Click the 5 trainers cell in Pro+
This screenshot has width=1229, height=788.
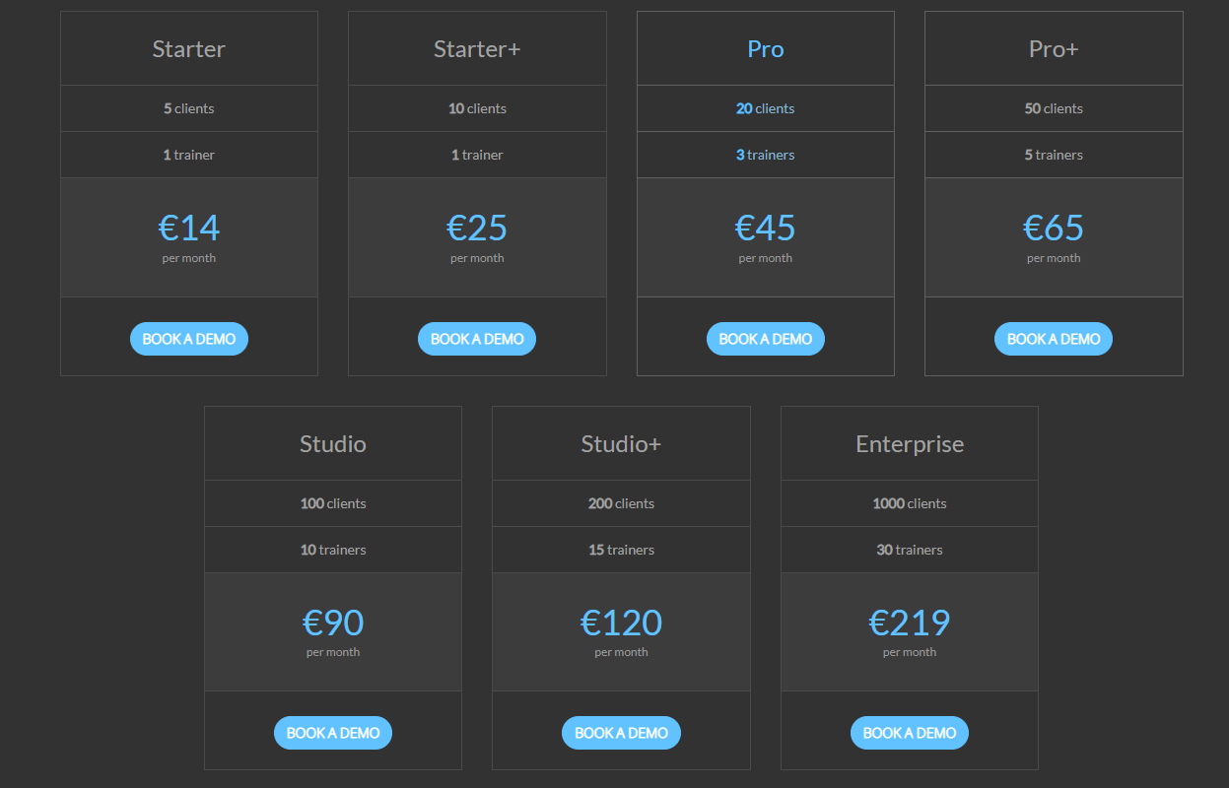tap(1053, 155)
